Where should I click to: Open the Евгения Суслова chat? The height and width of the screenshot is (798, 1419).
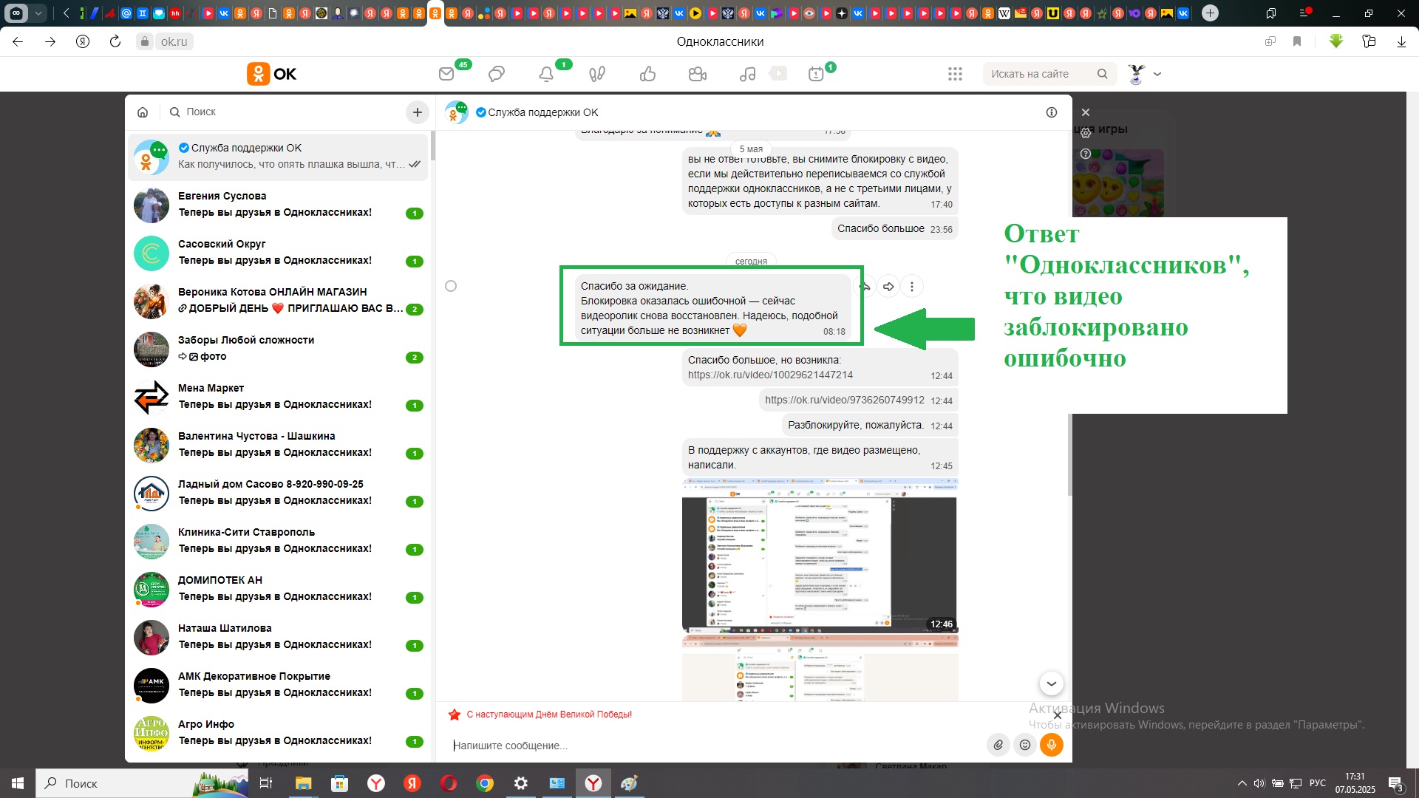pos(278,205)
